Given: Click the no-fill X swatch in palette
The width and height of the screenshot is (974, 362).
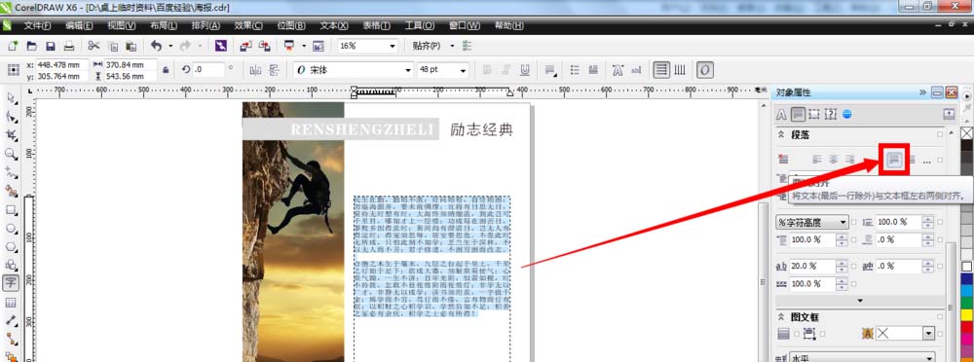Looking at the screenshot, I should (966, 133).
